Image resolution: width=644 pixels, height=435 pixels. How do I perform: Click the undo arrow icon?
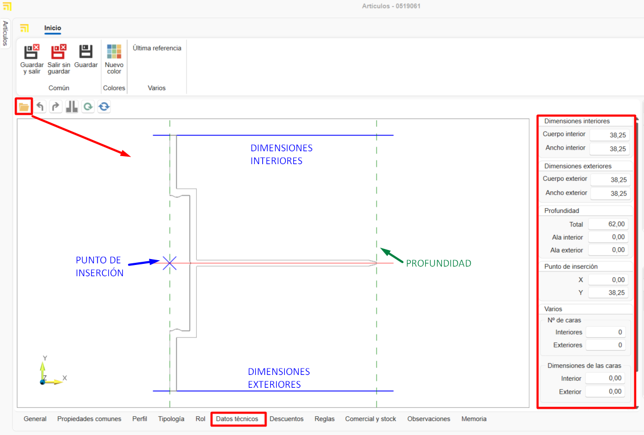[x=40, y=107]
